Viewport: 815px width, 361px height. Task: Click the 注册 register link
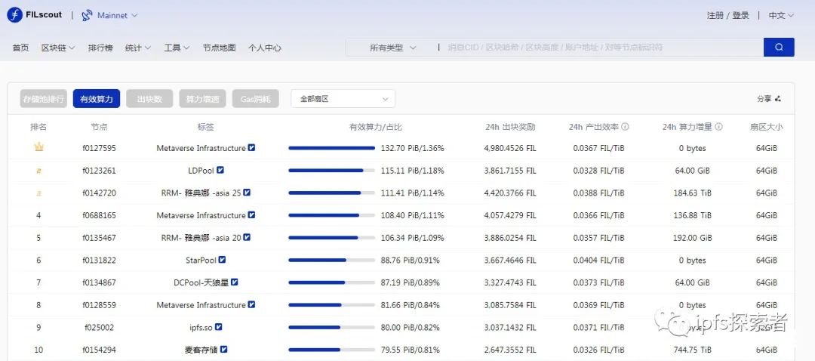[x=715, y=16]
